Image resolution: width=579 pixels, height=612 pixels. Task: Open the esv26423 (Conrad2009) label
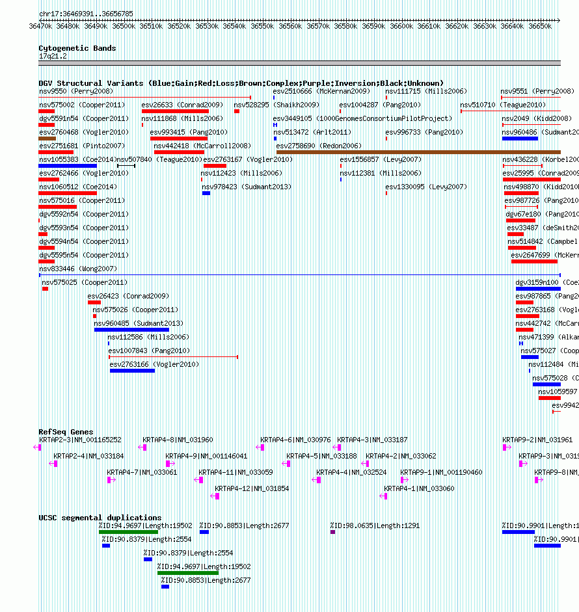128,296
